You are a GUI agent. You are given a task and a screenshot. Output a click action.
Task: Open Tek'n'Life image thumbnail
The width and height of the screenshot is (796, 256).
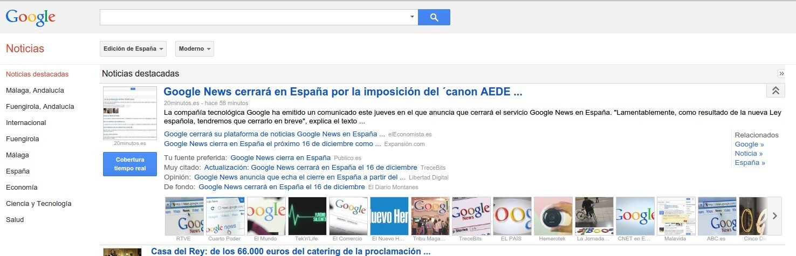pyautogui.click(x=307, y=216)
